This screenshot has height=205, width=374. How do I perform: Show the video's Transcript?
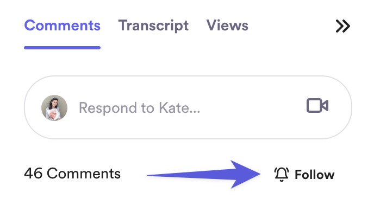click(x=153, y=25)
